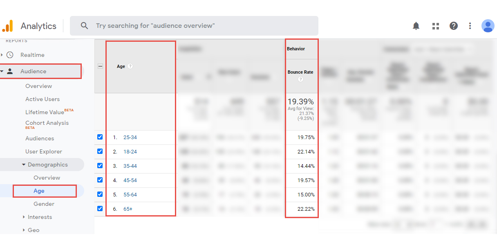Sort by the Age column header
Screen dimensions: 497x248
[x=121, y=66]
